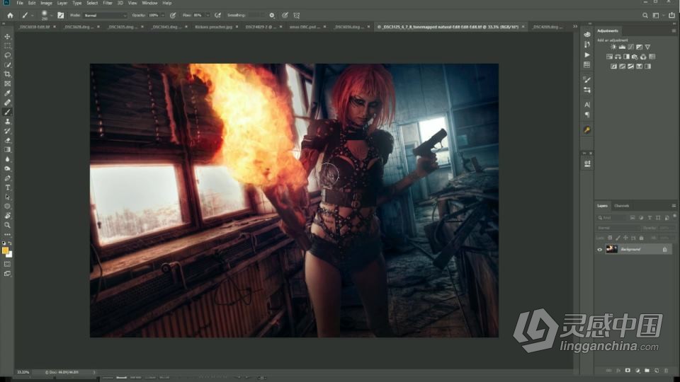
Task: Select the Eraser tool
Action: pos(7,140)
